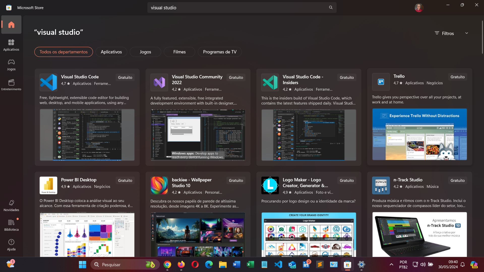This screenshot has width=484, height=272.
Task: Click Gratuito button for Logo Maker
Action: point(347,180)
